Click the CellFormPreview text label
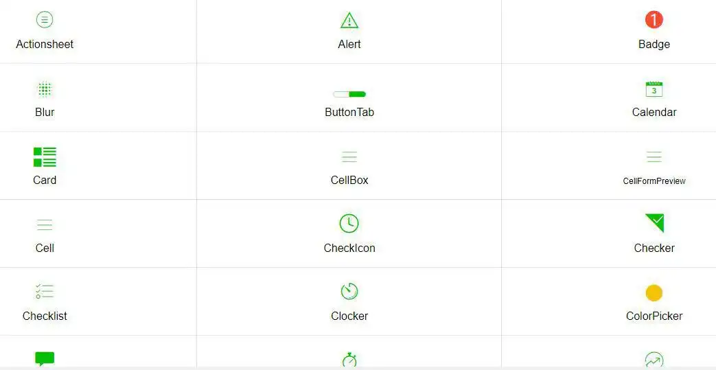This screenshot has width=716, height=370. click(654, 181)
